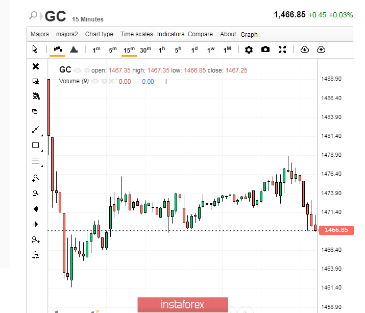Switch to 30 minute timeframe

pos(145,50)
